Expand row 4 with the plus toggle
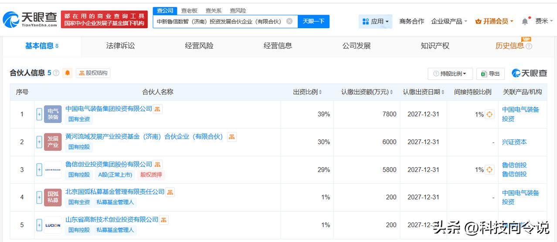This screenshot has width=557, height=242. pyautogui.click(x=39, y=197)
